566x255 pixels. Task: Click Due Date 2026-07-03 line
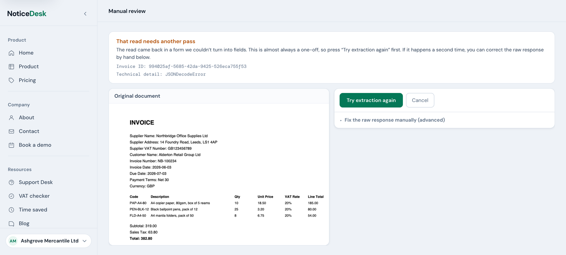[x=148, y=173]
